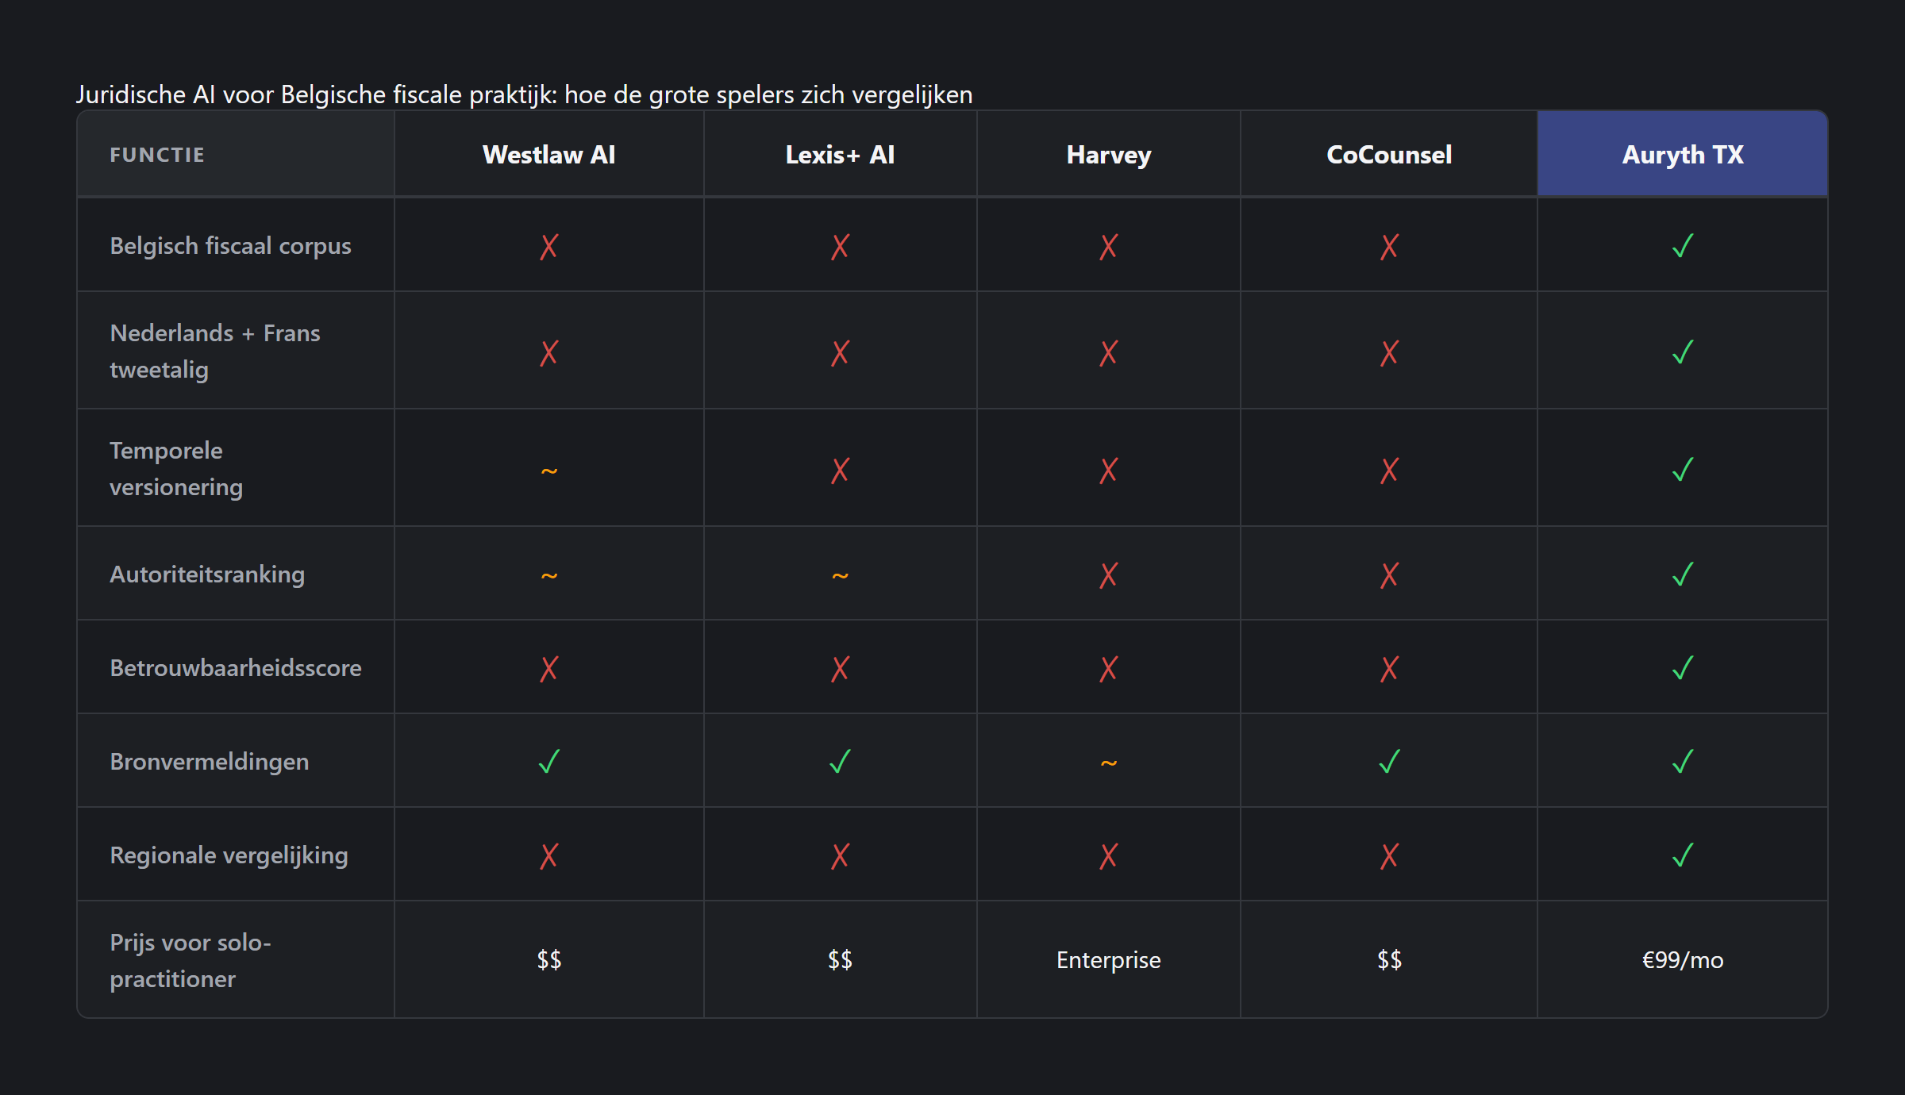Click Harvey tilde for Bronvermeldingen
This screenshot has width=1905, height=1095.
(1108, 763)
